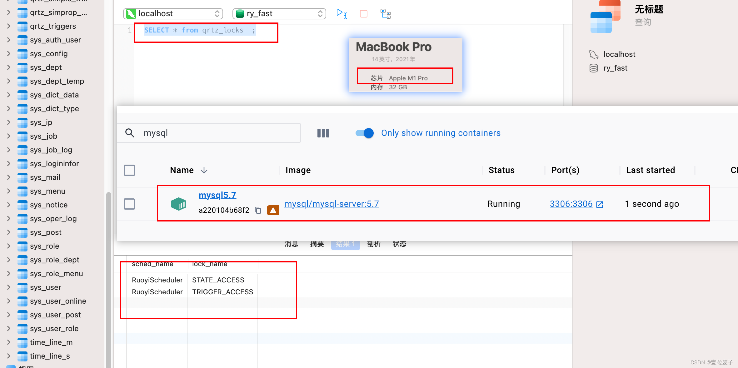Sort containers by Name arrow
738x368 pixels.
[x=204, y=170]
